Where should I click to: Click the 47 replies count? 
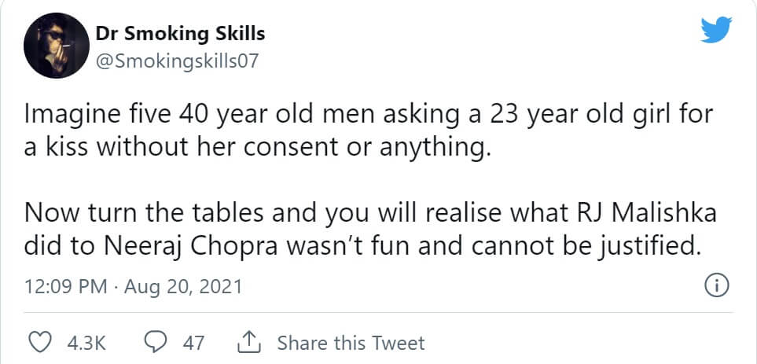point(193,343)
